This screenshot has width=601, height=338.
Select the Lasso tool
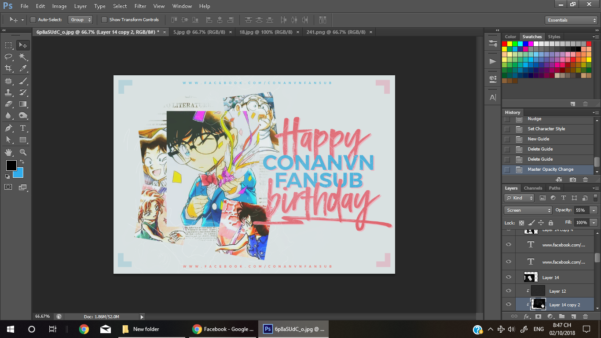8,57
